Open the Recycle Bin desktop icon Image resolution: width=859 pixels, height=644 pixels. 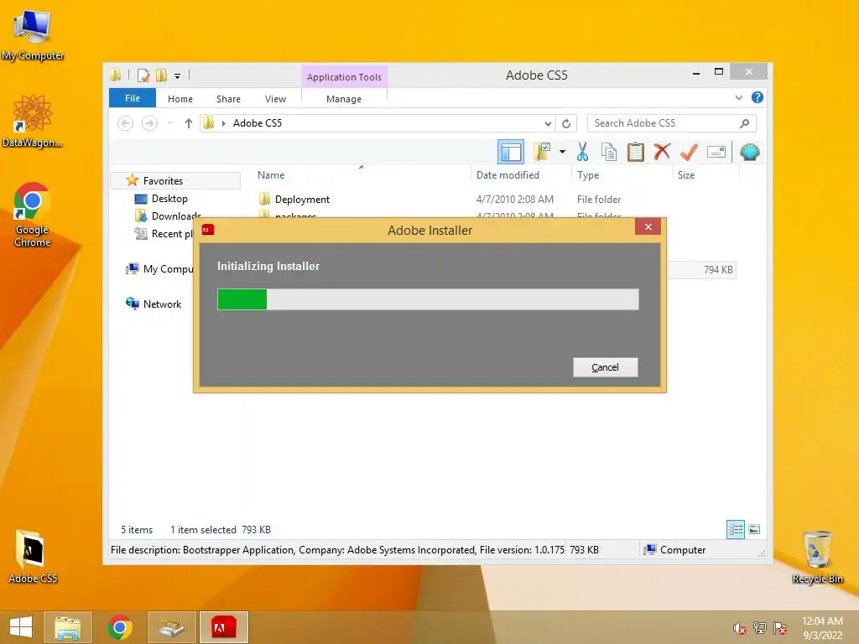817,558
